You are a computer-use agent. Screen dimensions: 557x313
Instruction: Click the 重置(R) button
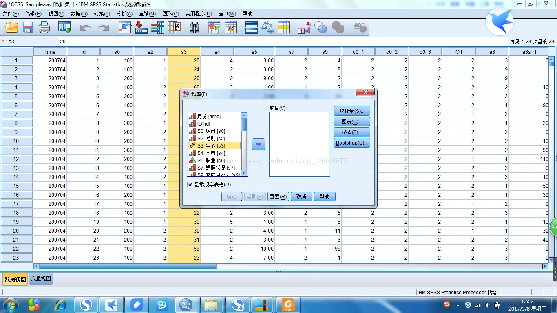(278, 196)
